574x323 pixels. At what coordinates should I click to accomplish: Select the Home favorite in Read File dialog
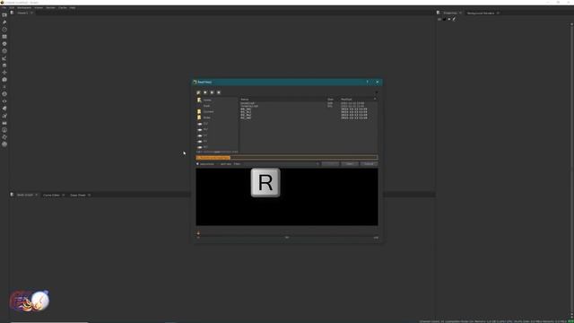(x=207, y=100)
